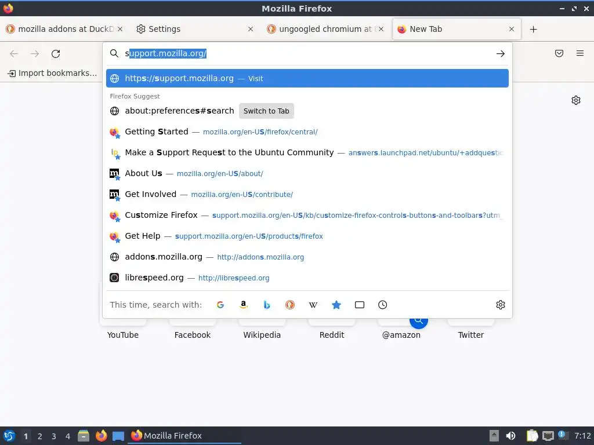Search bookmarks with star icon
This screenshot has width=594, height=445.
tap(336, 305)
